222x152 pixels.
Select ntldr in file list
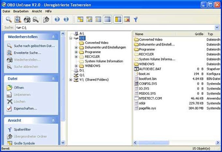142,103
